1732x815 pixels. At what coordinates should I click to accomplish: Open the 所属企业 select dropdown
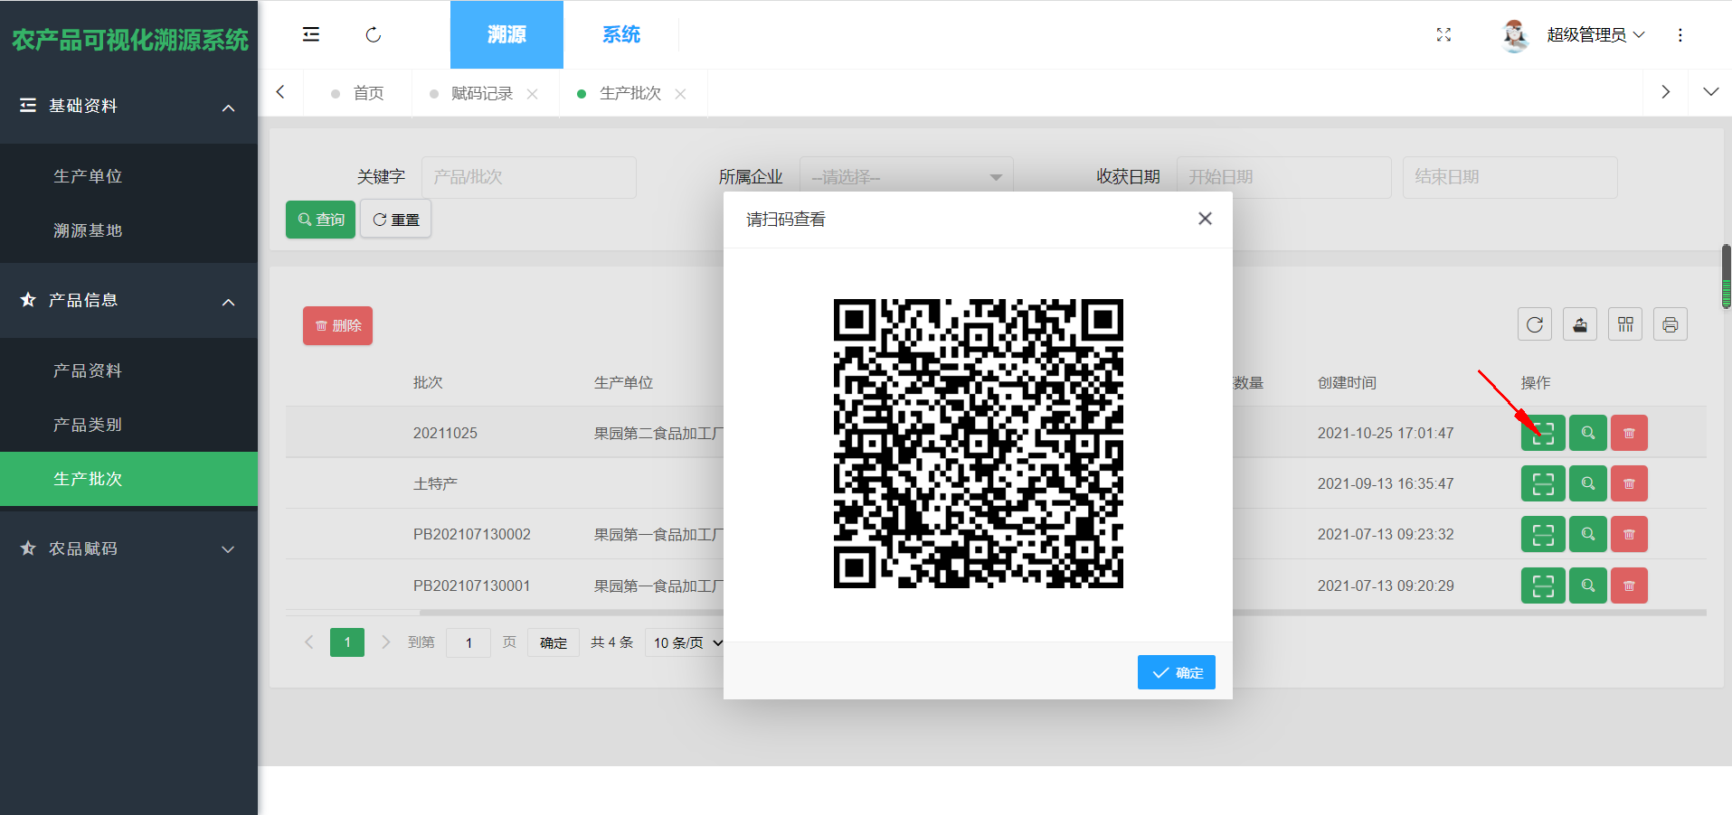click(906, 177)
